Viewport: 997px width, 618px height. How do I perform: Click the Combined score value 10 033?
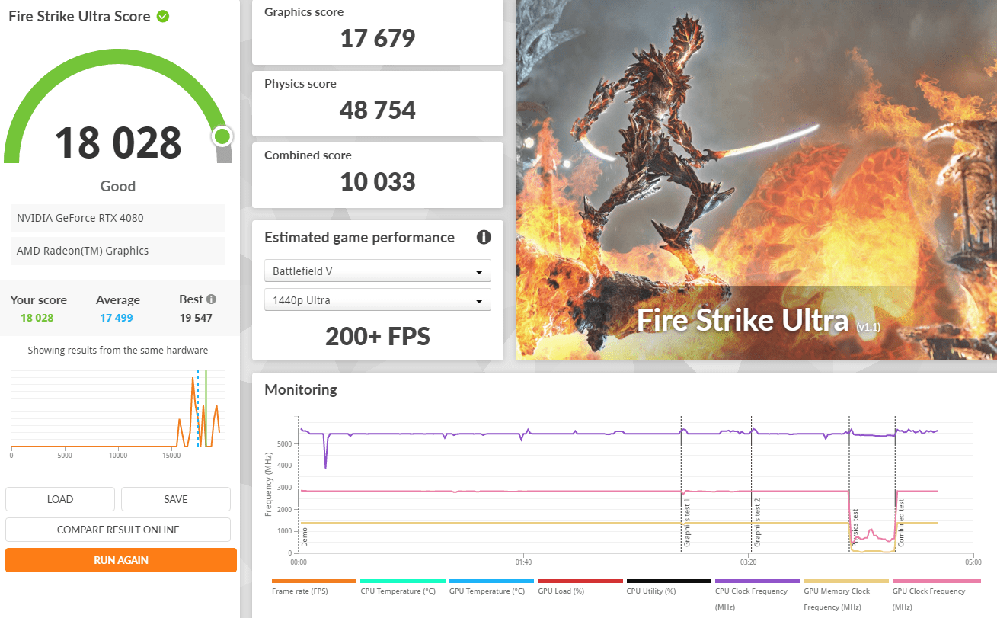click(x=378, y=181)
